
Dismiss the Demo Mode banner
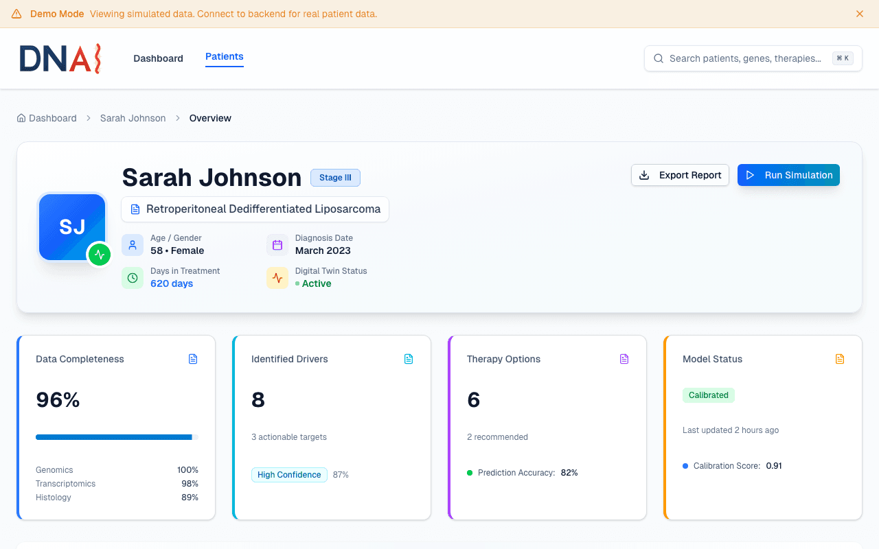click(x=859, y=14)
